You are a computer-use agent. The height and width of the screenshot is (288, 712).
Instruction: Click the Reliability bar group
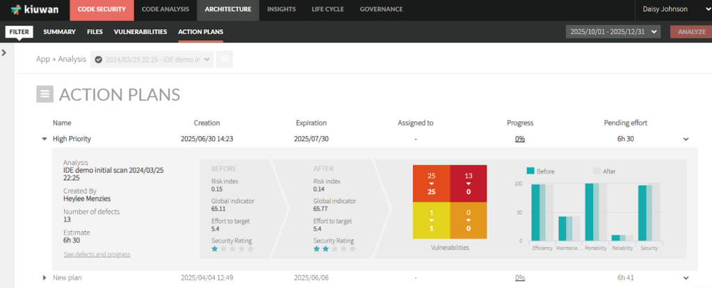click(x=622, y=237)
